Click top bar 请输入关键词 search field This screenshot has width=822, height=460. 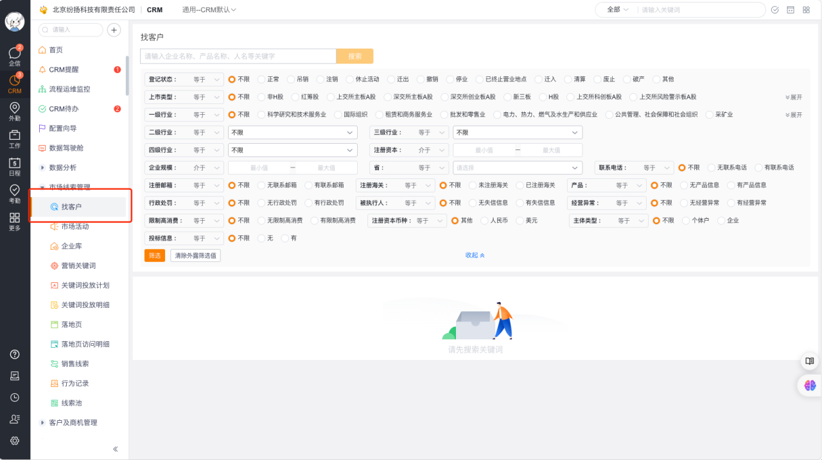click(x=701, y=10)
